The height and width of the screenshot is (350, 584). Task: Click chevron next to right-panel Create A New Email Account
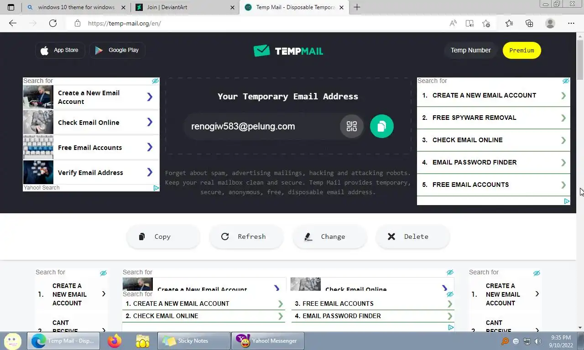563,95
